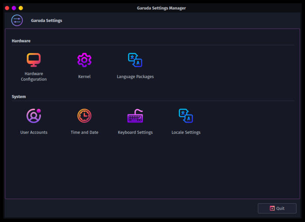Click the Garuda Settings Manager title bar
The width and height of the screenshot is (305, 222).
(161, 8)
